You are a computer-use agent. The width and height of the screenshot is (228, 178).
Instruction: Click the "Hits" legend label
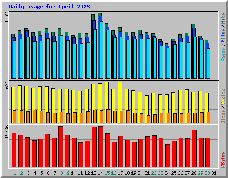223,18
